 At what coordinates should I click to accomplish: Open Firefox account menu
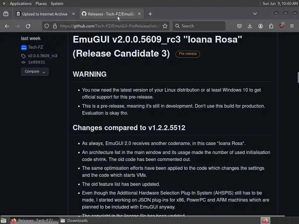tap(260, 26)
